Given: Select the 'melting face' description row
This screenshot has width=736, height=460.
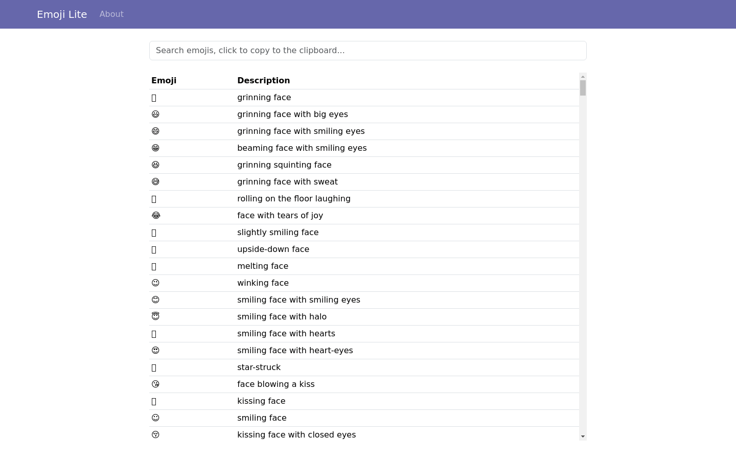Looking at the screenshot, I should (x=262, y=266).
